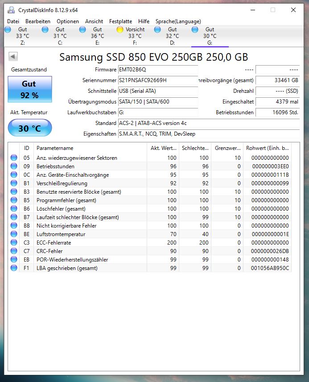The width and height of the screenshot is (309, 382).
Task: Click the Firmware field EMT02B6Q
Action: coord(158,70)
